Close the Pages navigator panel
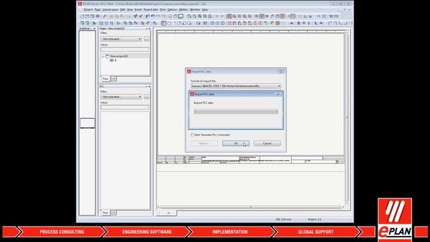Screen dimensions: 430x242 coord(150,28)
